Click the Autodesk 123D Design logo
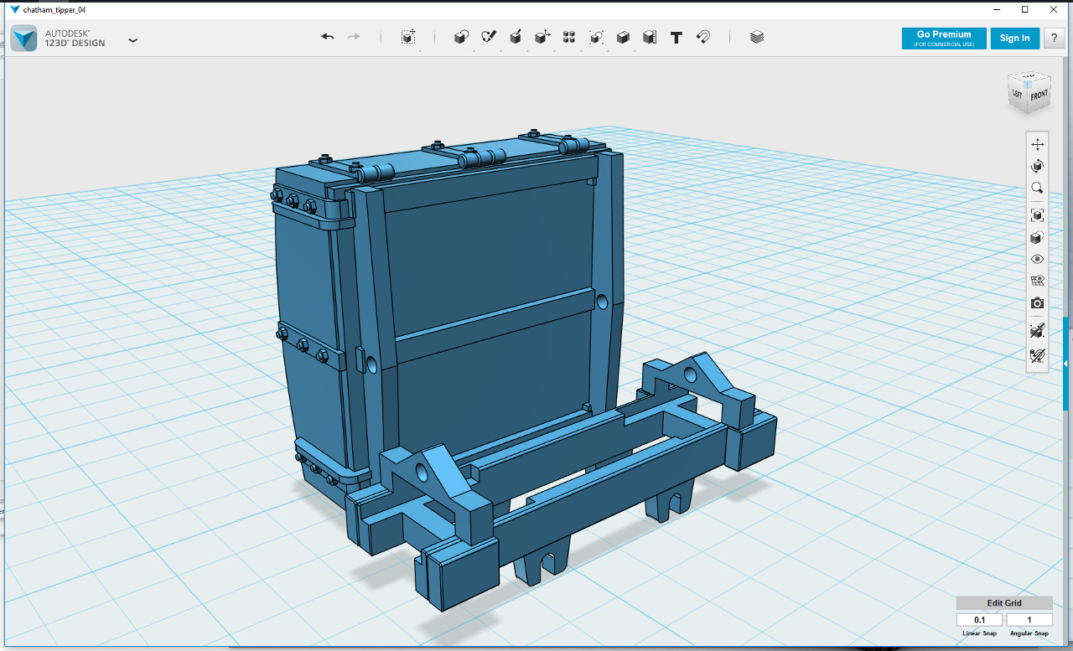 [23, 39]
